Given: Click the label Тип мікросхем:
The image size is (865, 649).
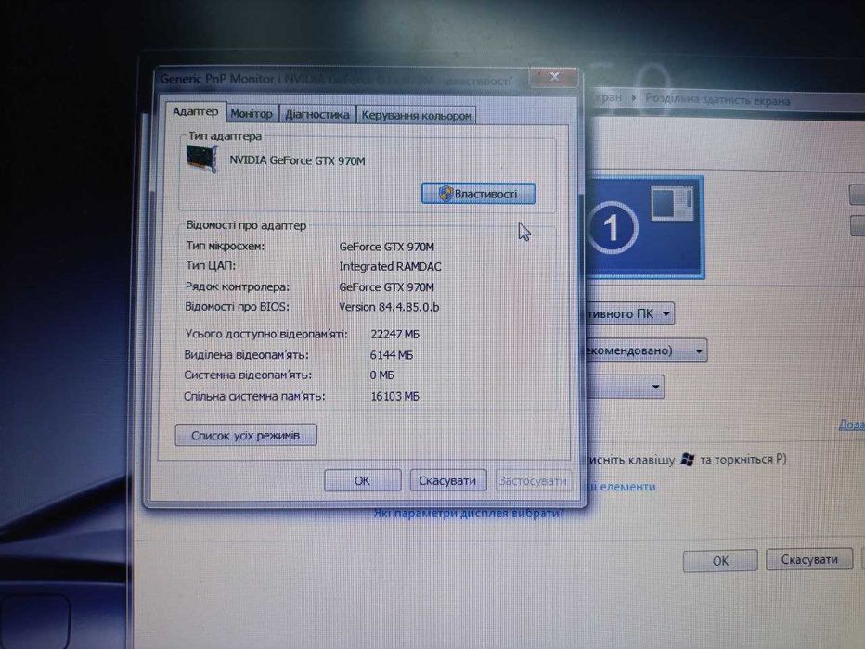Looking at the screenshot, I should pos(226,247).
